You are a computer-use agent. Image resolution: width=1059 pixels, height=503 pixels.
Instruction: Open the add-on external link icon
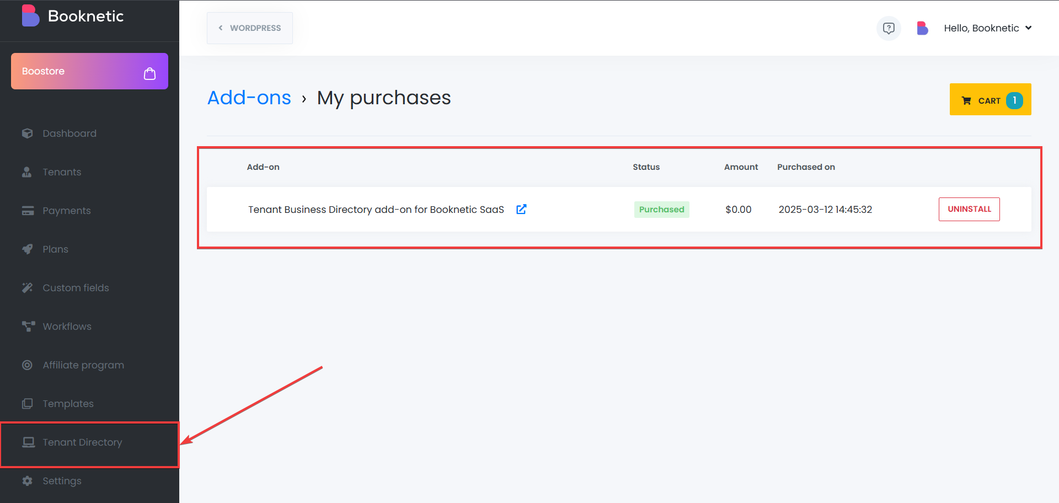521,209
